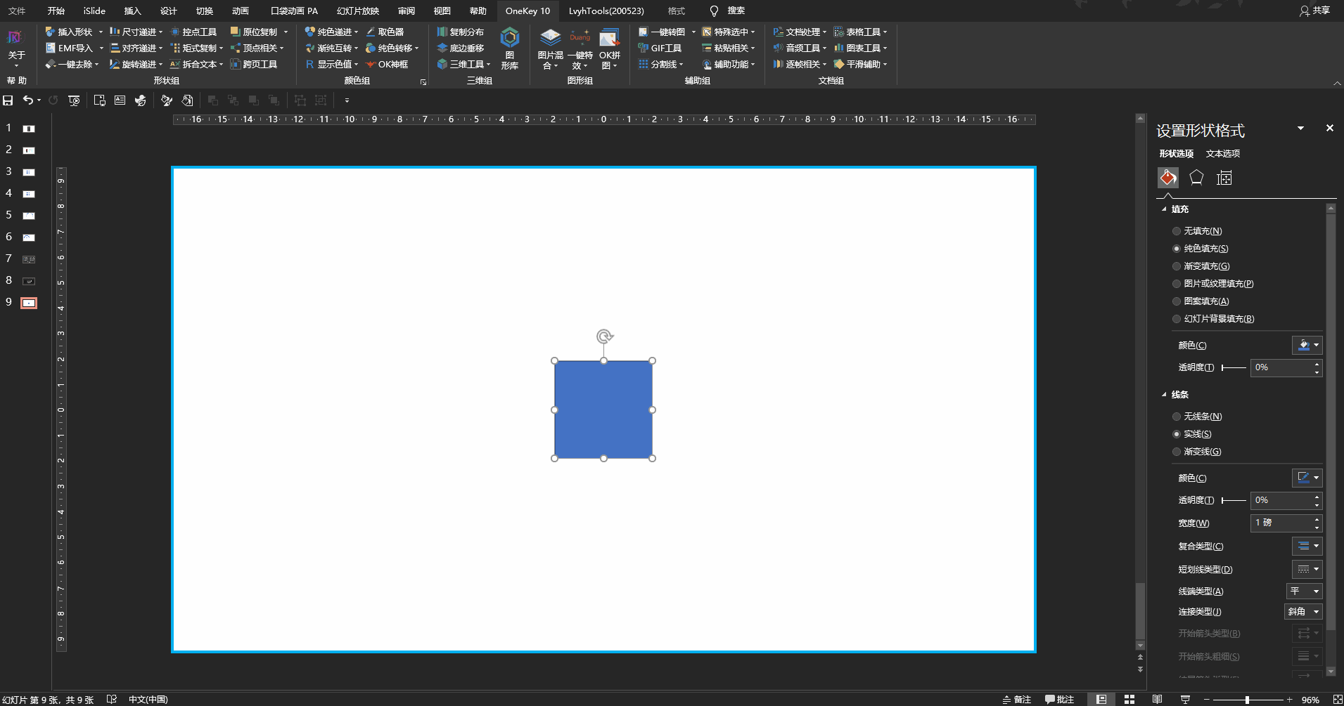
Task: Switch to reading view icon
Action: pos(1157,700)
